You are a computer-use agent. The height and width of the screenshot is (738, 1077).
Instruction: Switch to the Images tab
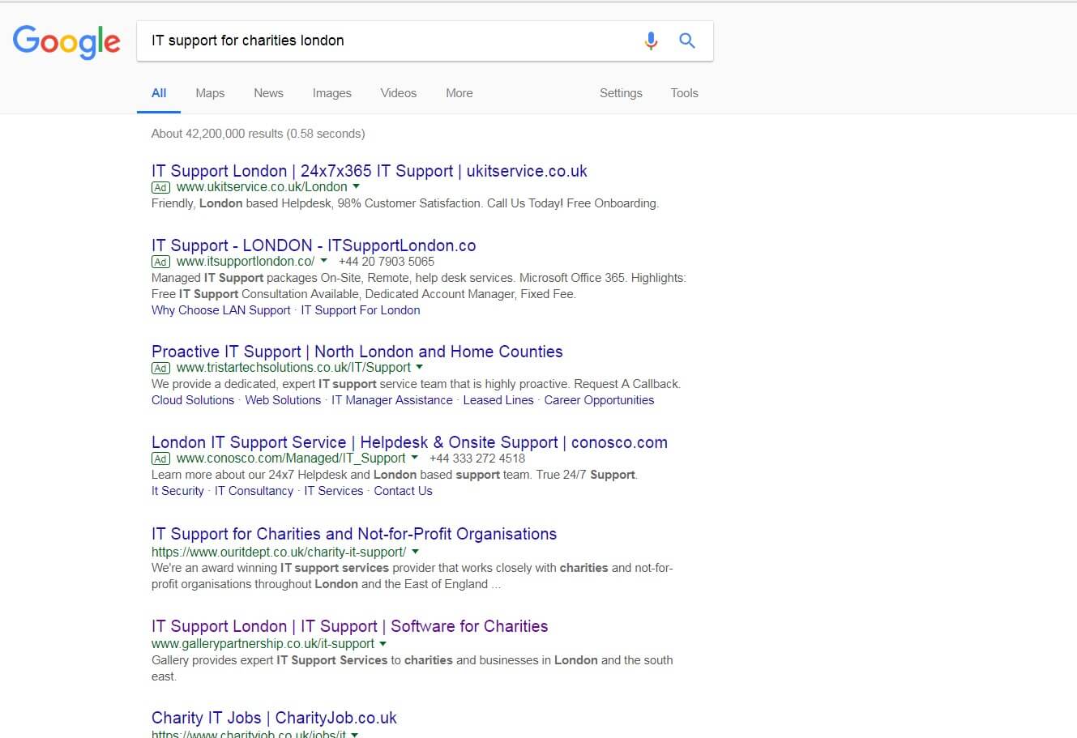pyautogui.click(x=332, y=93)
